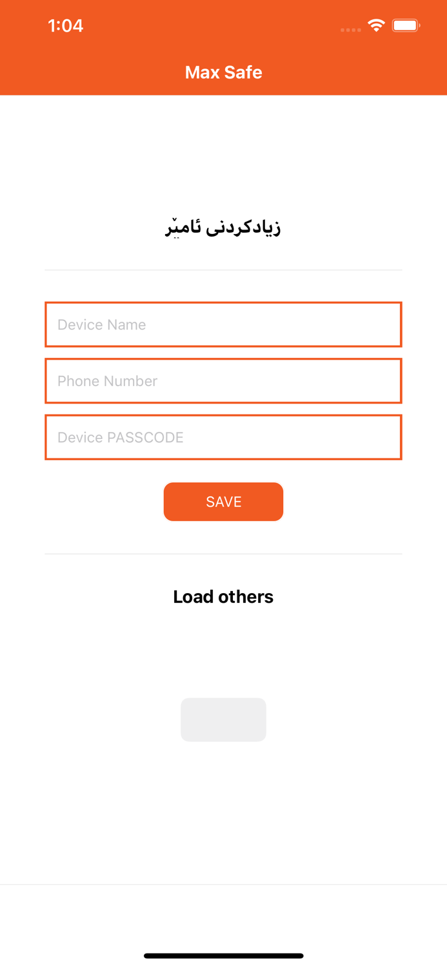Tap the Max Safe header title

pyautogui.click(x=223, y=72)
